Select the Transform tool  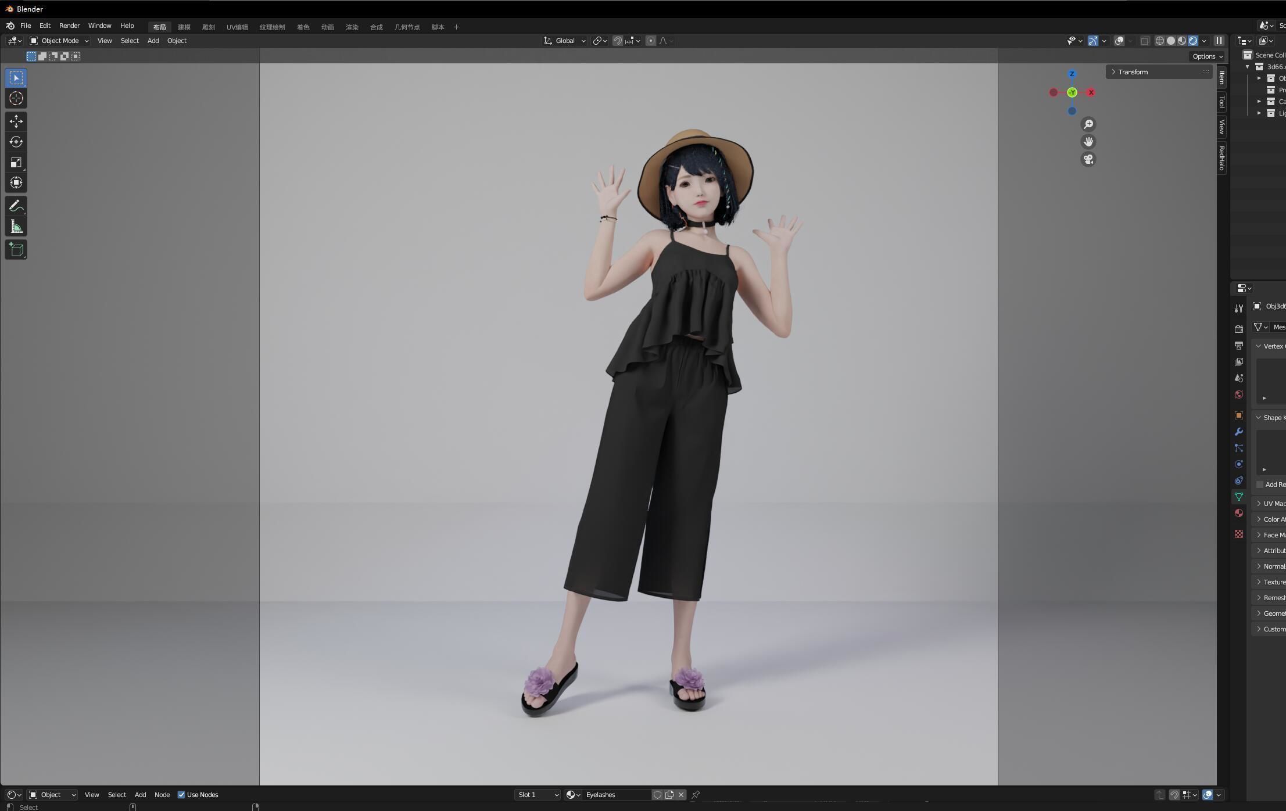16,182
